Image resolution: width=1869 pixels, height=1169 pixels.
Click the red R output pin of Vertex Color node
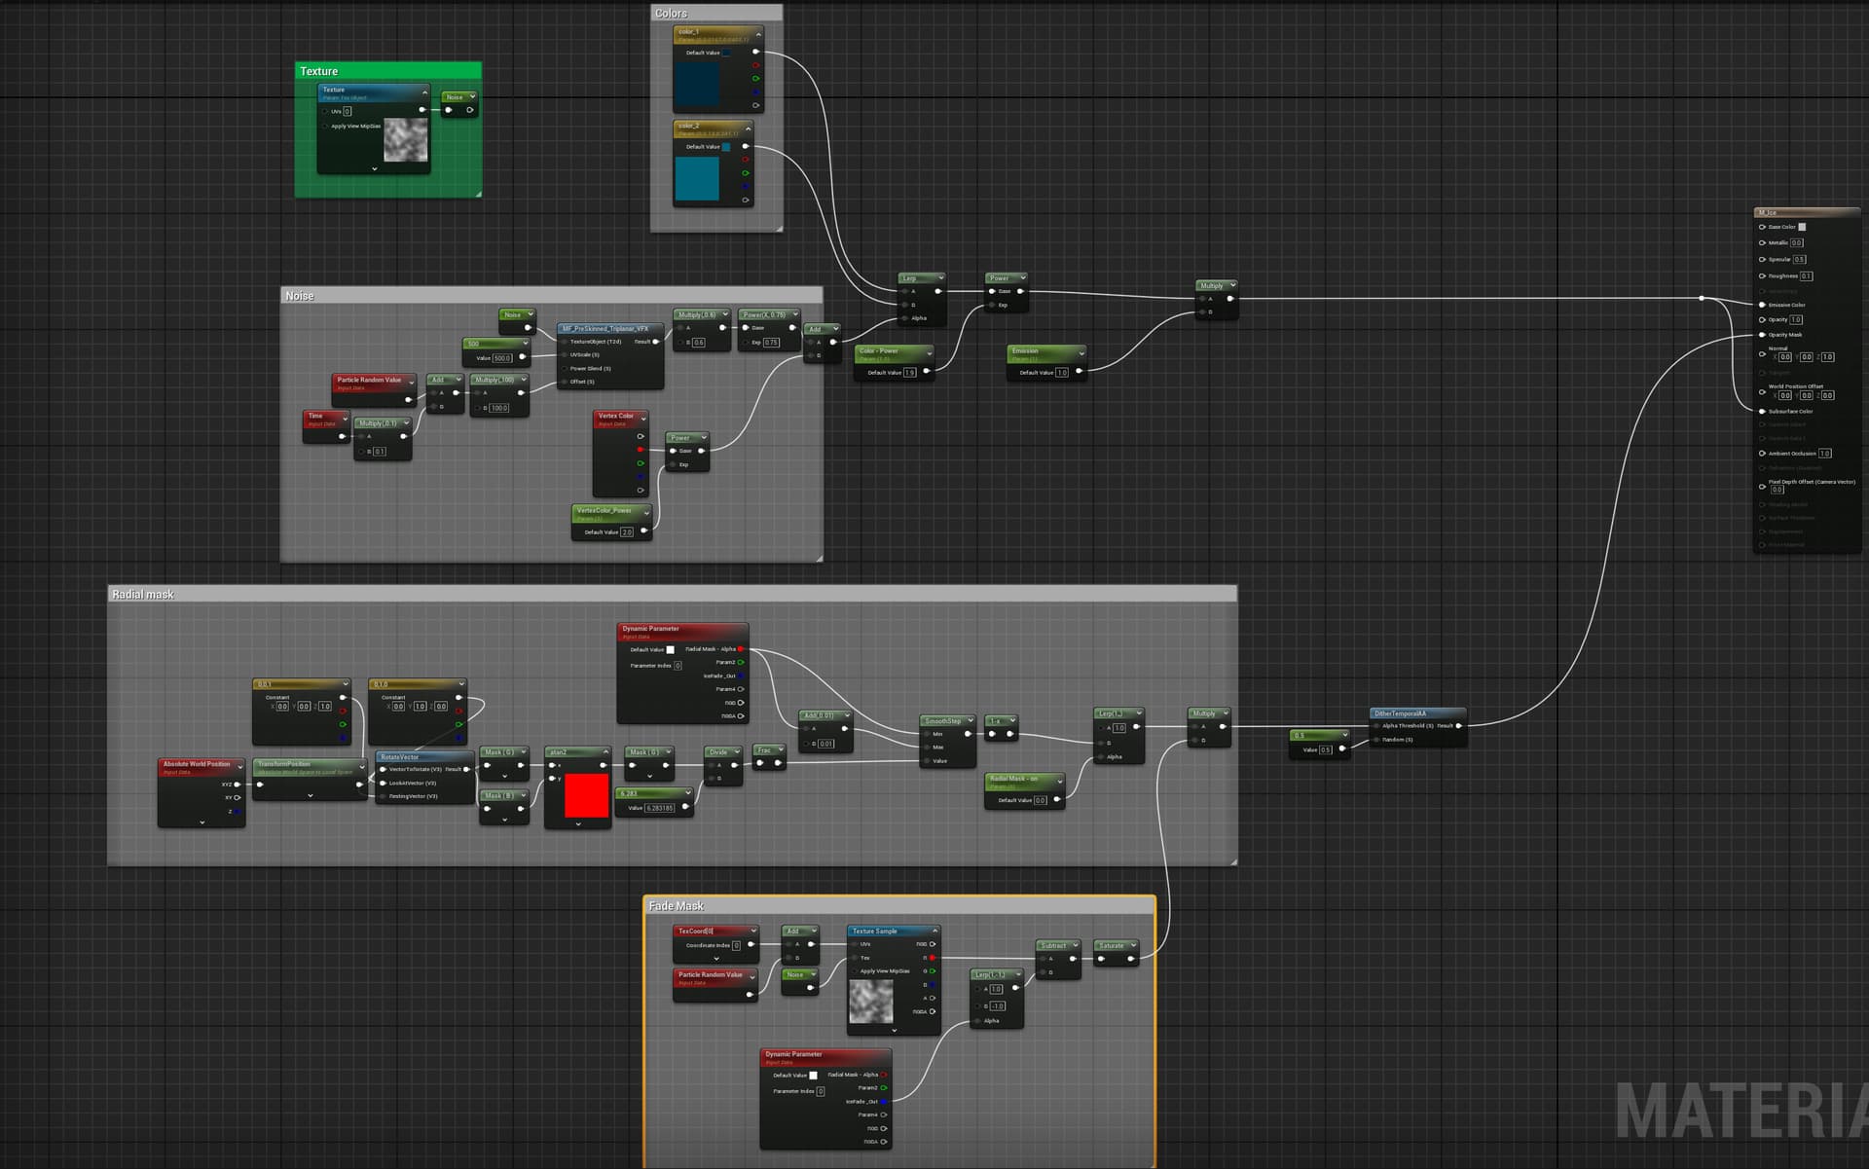(640, 450)
